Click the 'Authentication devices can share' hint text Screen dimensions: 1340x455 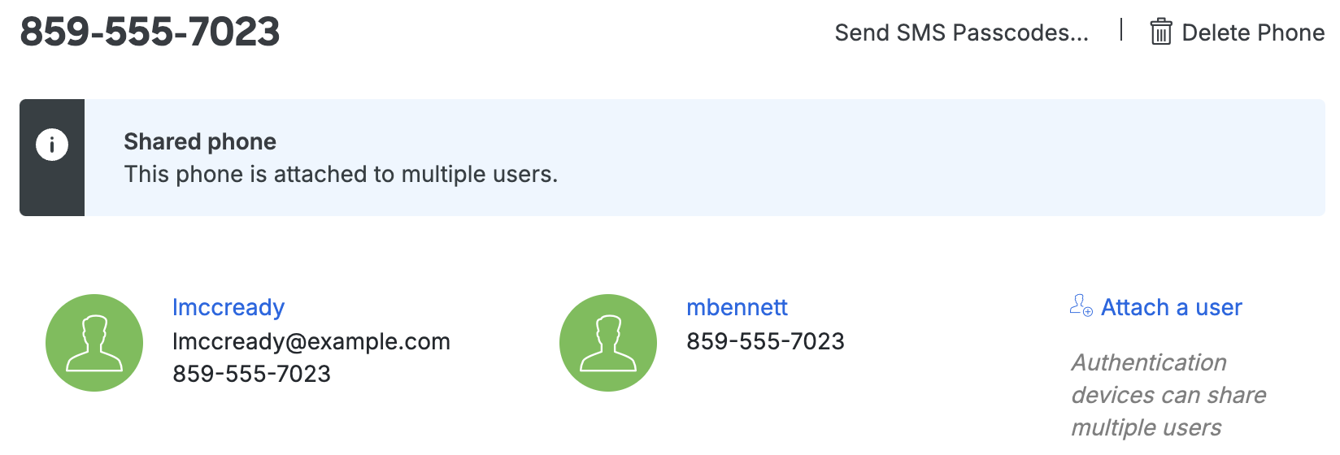pos(1168,395)
